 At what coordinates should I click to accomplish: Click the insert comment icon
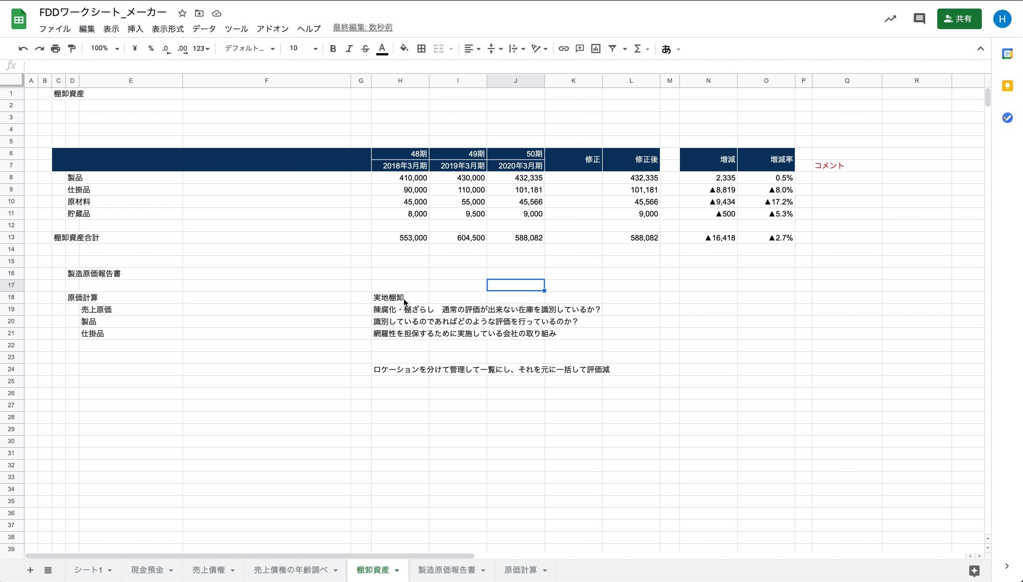[579, 48]
